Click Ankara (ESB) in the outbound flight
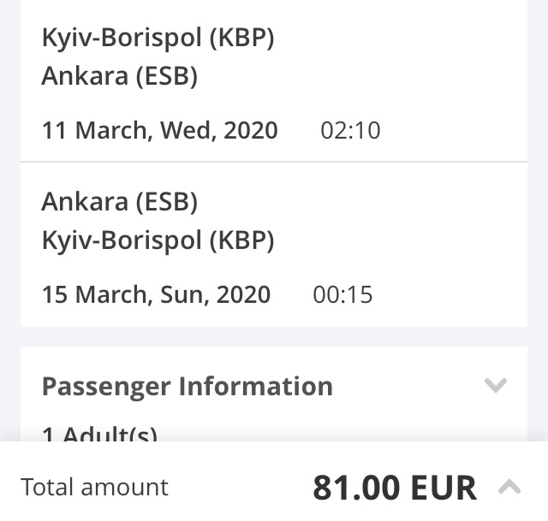 [x=119, y=77]
